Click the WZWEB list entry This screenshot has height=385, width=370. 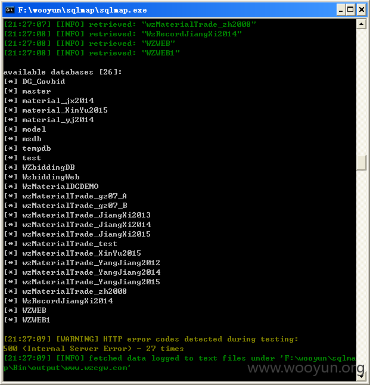pyautogui.click(x=25, y=311)
